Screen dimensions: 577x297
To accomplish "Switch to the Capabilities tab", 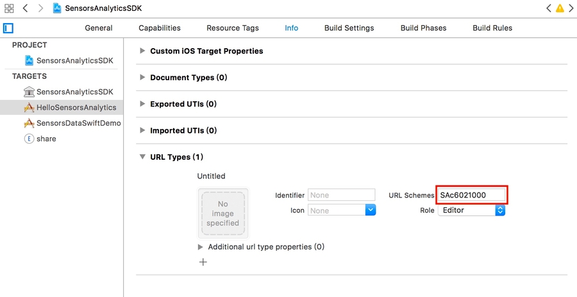I will pyautogui.click(x=160, y=28).
